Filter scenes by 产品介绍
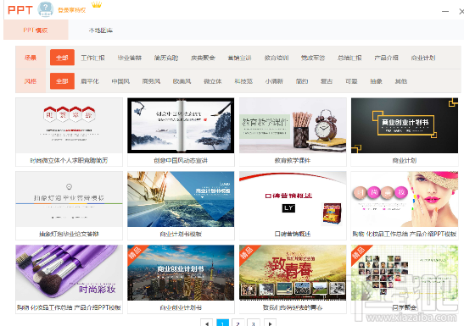Image resolution: width=464 pixels, height=326 pixels. tap(386, 58)
